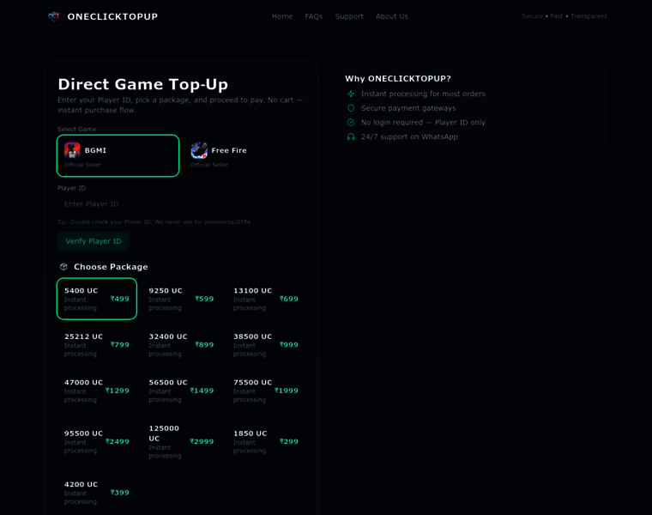Click the ONECLICKTOPUP brand name

click(x=112, y=16)
